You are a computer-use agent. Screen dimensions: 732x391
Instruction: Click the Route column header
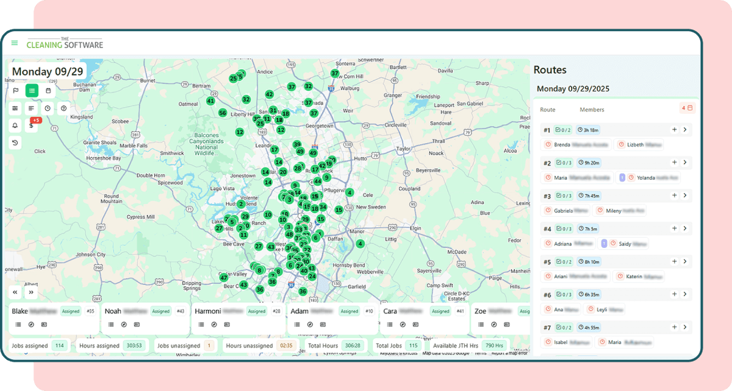[548, 110]
